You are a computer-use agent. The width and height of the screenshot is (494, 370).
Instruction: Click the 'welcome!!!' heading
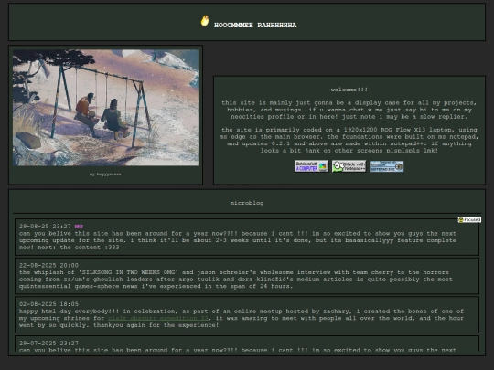pyautogui.click(x=349, y=90)
